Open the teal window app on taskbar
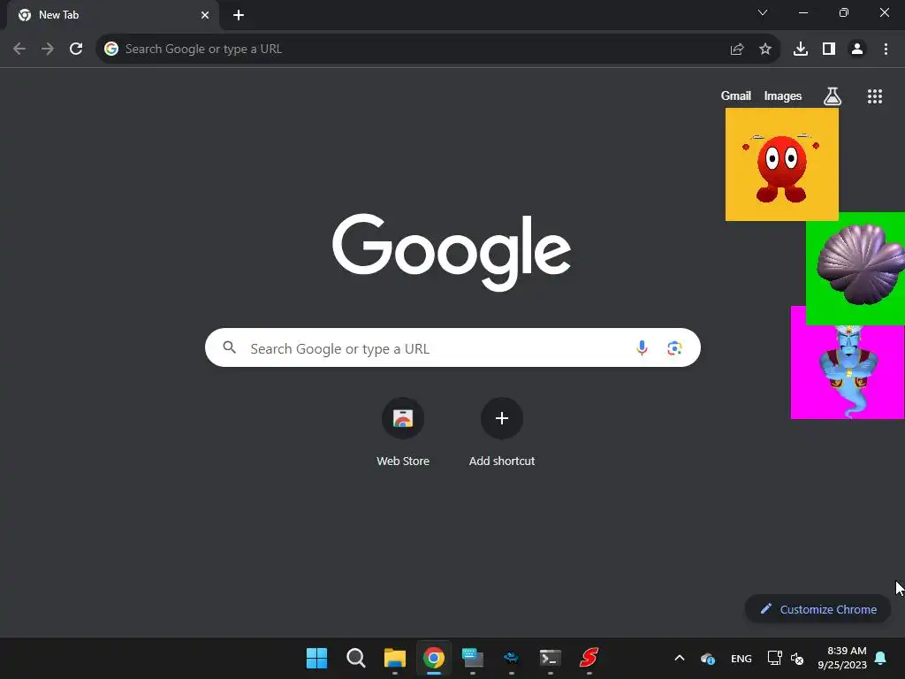Viewport: 905px width, 679px height. click(x=472, y=658)
